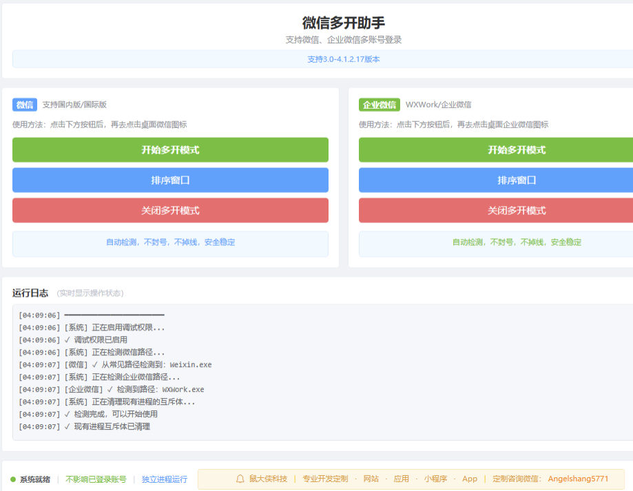Click 专业开发定制 in the footer
This screenshot has width=633, height=491.
click(x=324, y=478)
